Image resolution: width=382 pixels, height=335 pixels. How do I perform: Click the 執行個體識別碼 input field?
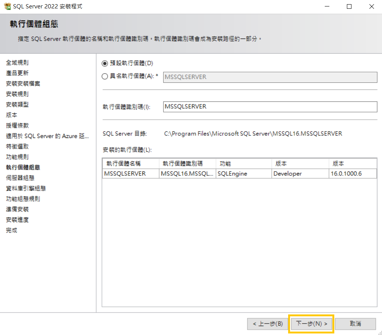click(270, 107)
